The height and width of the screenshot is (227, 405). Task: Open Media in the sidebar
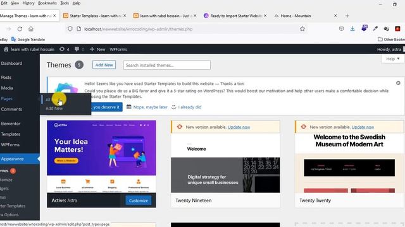pyautogui.click(x=7, y=88)
